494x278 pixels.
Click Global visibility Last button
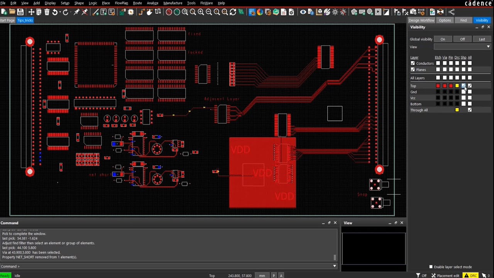(482, 39)
